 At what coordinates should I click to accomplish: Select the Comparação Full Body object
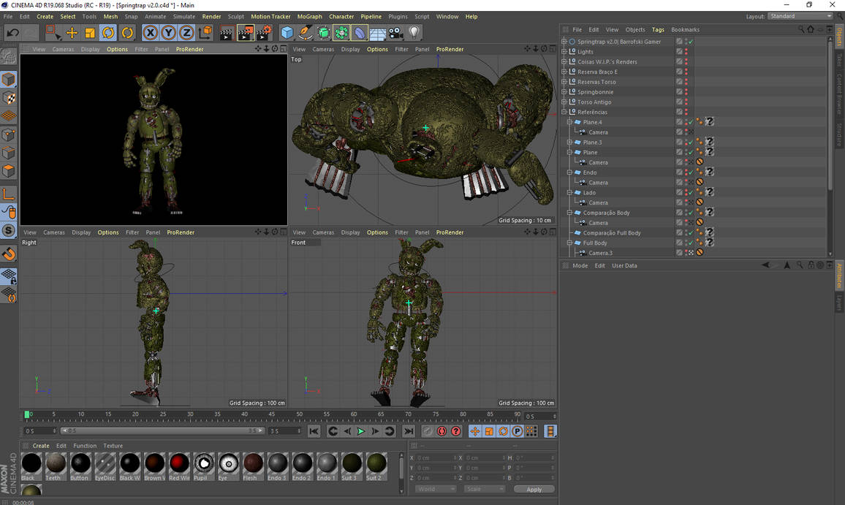612,233
